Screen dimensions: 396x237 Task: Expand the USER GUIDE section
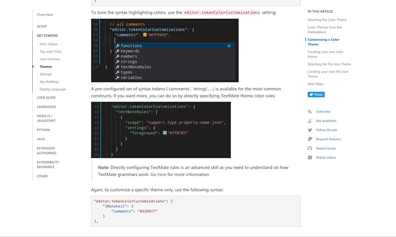(x=46, y=97)
